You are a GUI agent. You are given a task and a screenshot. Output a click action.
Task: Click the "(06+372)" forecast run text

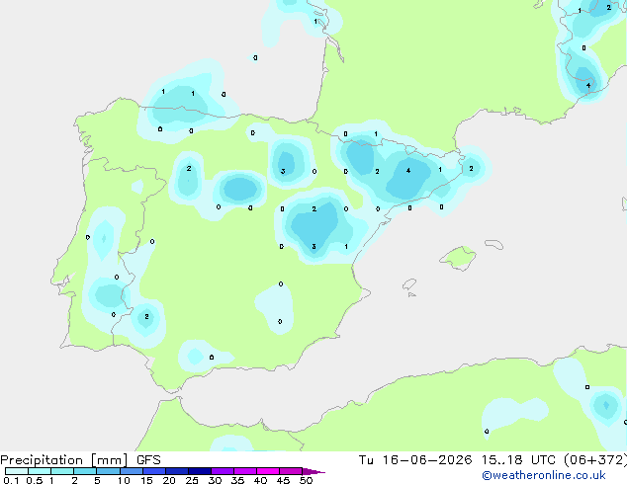click(x=595, y=460)
